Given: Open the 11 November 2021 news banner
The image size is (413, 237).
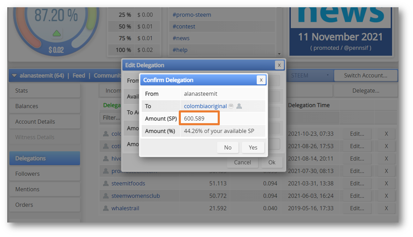Looking at the screenshot, I should [341, 31].
